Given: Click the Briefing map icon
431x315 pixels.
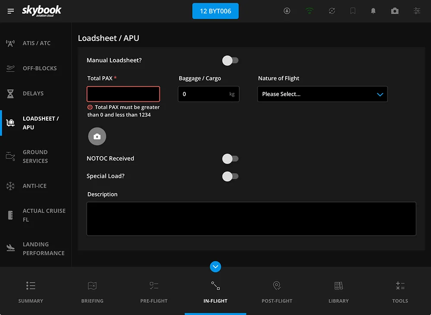Looking at the screenshot, I should coord(92,286).
